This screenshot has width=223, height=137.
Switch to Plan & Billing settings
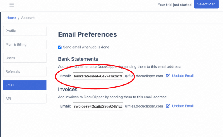pos(25,45)
